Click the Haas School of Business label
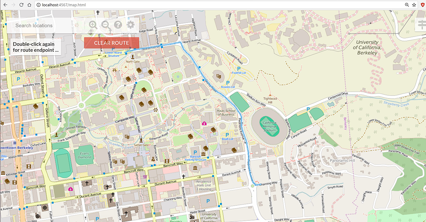 (x=226, y=112)
